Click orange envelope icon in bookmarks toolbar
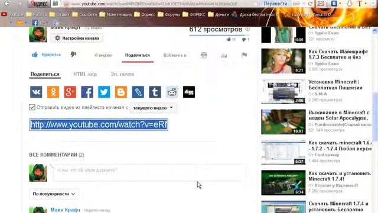 click(19, 23)
